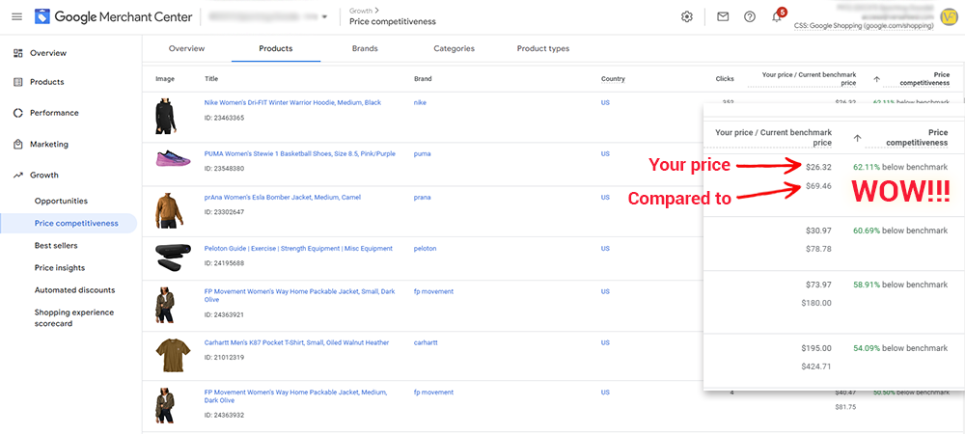Image resolution: width=965 pixels, height=434 pixels.
Task: Click the PUMA shoe product thumbnail
Action: click(174, 159)
